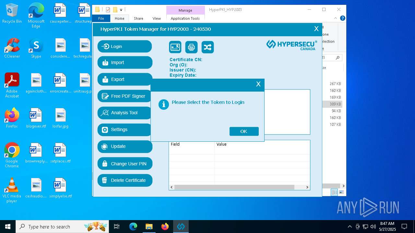Click HyperPKI taskbar icon
Viewport: 415px width, 233px height.
[181, 227]
